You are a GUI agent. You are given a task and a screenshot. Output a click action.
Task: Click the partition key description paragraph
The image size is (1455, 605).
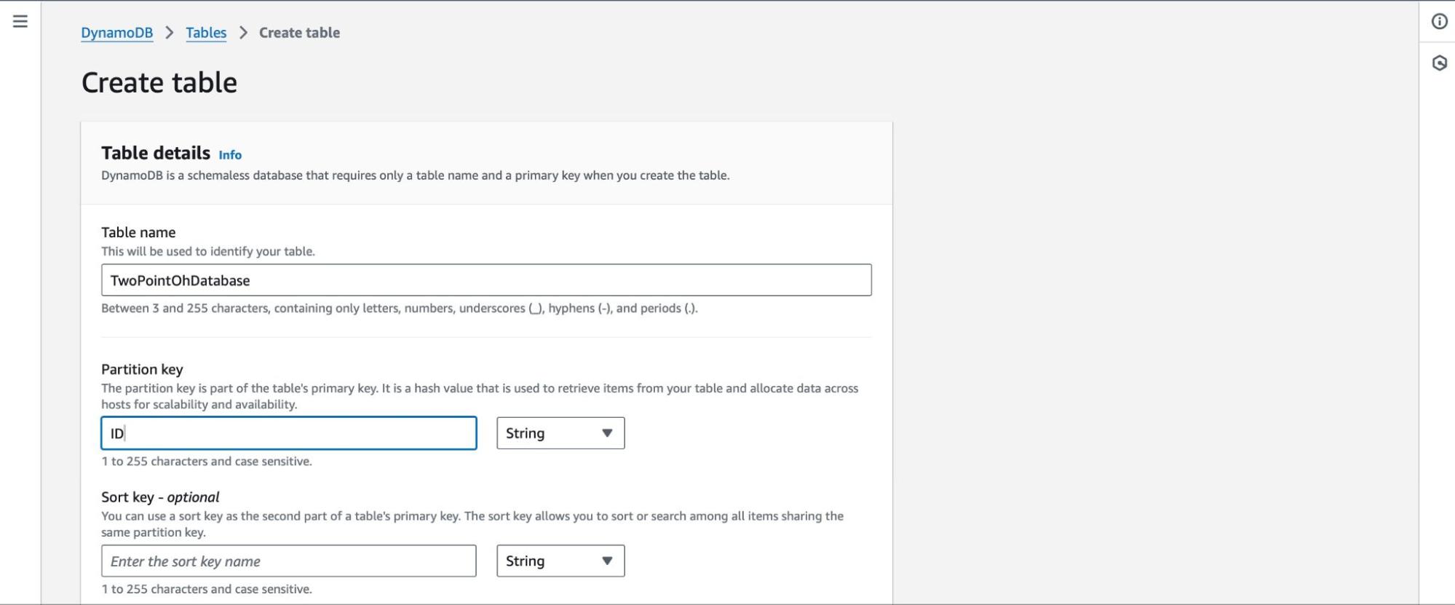tap(480, 396)
